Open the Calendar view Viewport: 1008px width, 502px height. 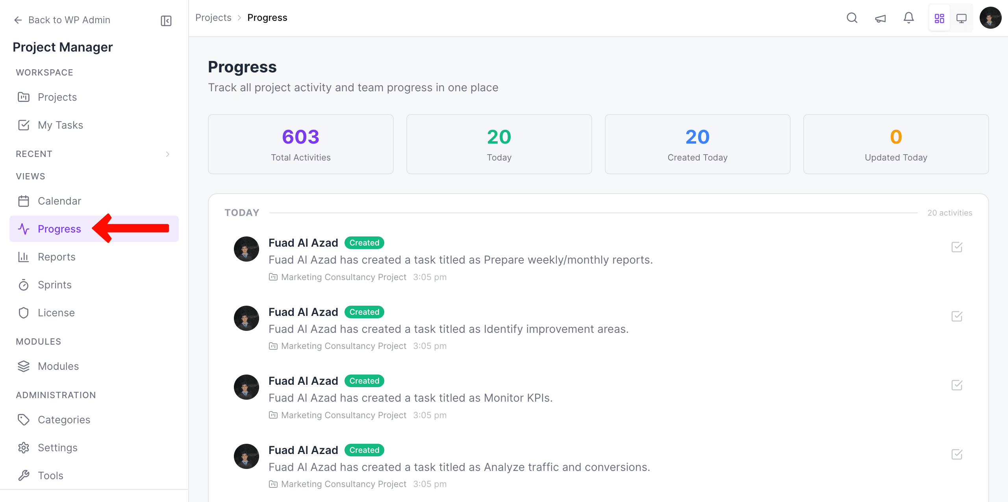59,201
